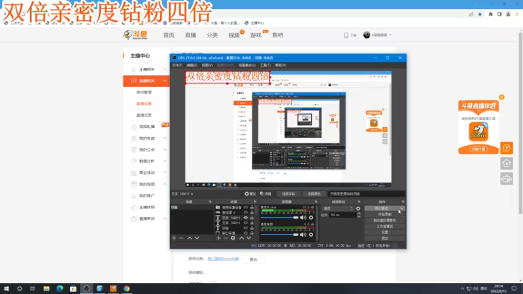
Task: Toggle eye icon of the highlighted 文本 source
Action: 246,218
